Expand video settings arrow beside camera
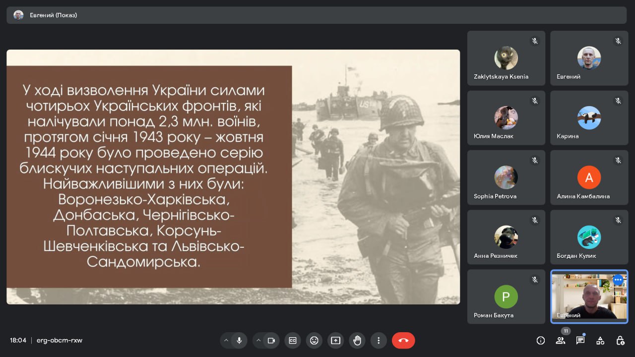 point(258,341)
